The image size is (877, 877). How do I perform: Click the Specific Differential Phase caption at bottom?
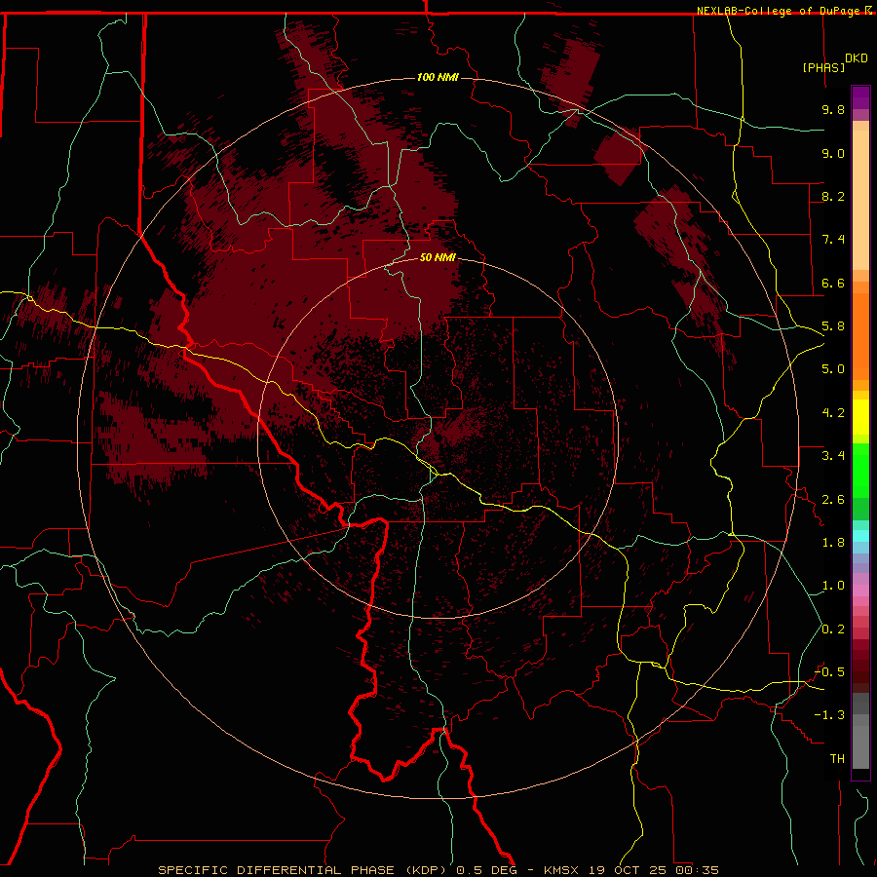coord(438,870)
